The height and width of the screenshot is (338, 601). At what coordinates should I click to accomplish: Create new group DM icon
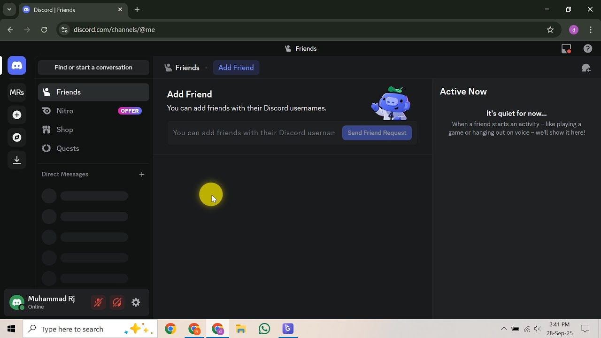[x=586, y=68]
